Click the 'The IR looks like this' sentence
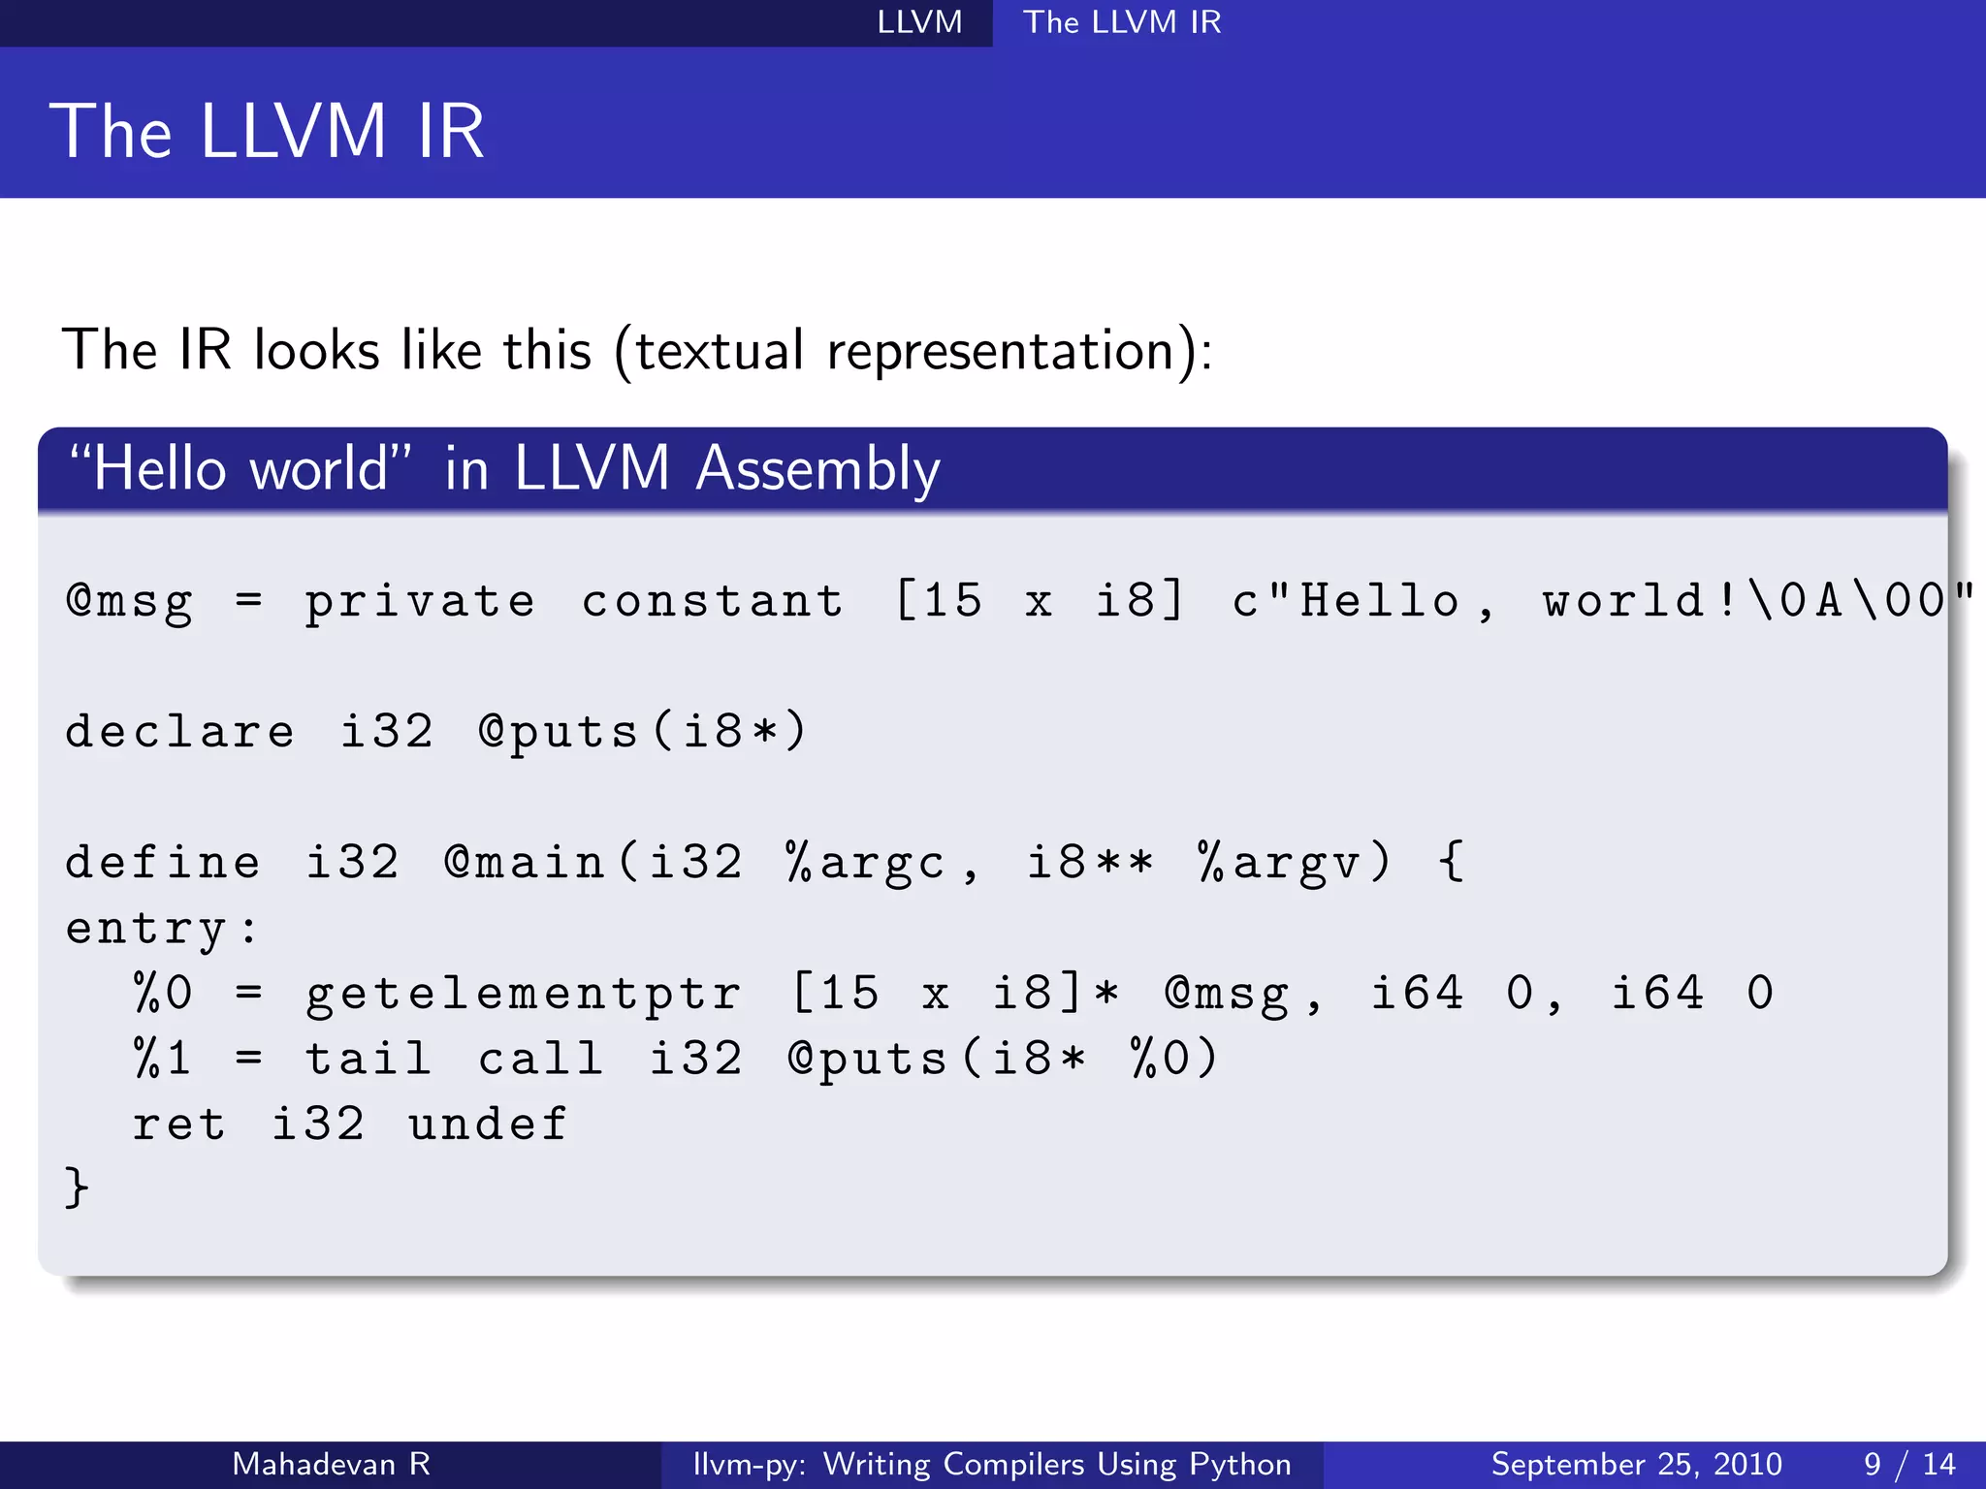The height and width of the screenshot is (1489, 1986). (x=637, y=350)
